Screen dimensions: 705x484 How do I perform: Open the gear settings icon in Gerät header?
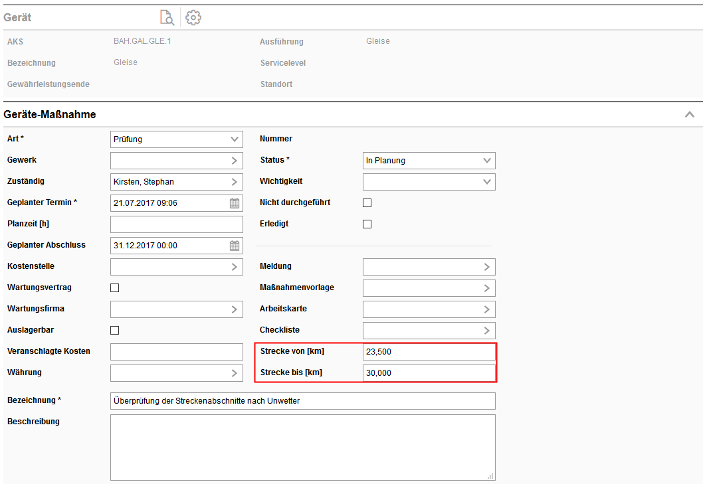(193, 18)
